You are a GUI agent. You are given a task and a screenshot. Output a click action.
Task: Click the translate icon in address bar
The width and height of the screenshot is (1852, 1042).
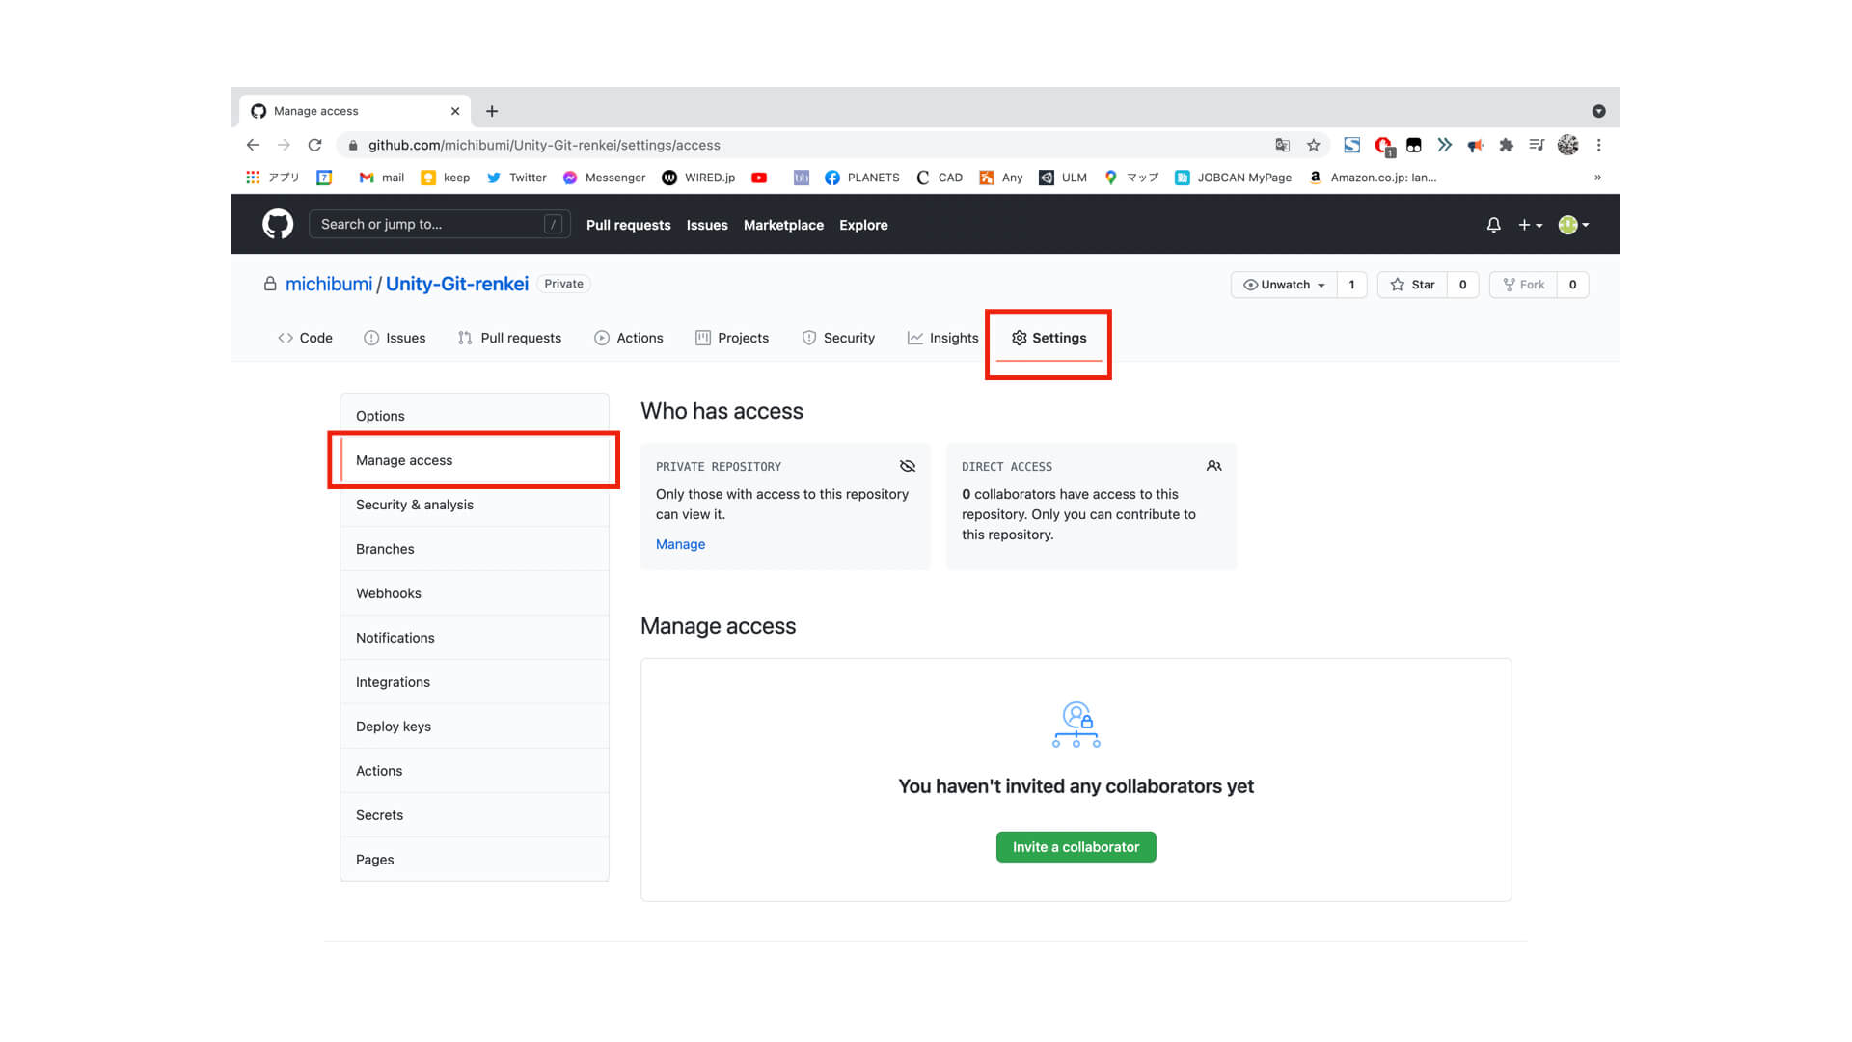click(x=1282, y=145)
